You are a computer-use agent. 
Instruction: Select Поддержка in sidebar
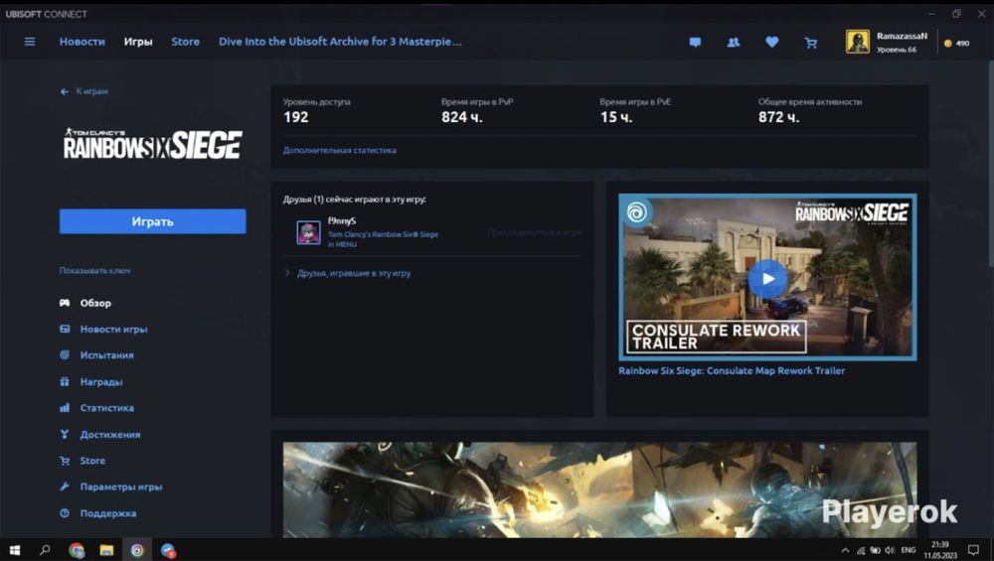107,513
